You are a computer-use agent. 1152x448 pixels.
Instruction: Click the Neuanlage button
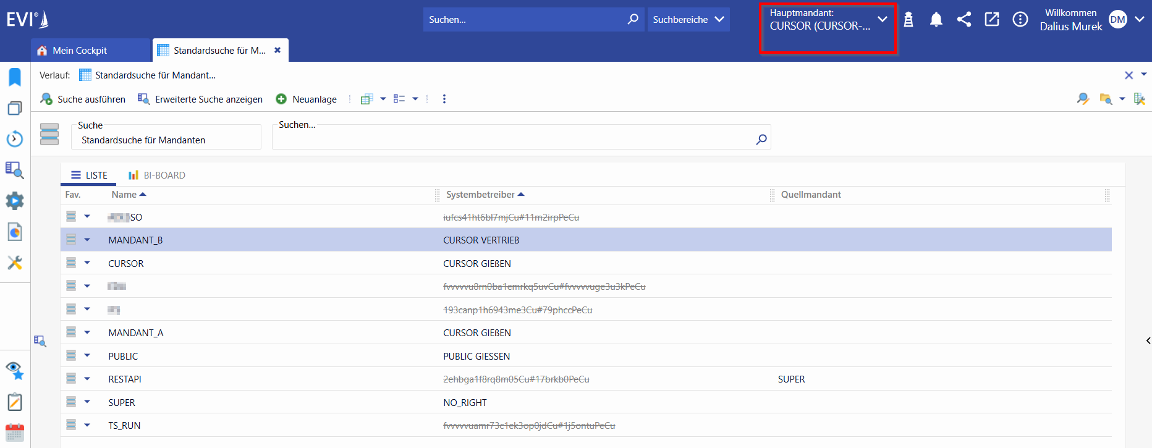[307, 99]
